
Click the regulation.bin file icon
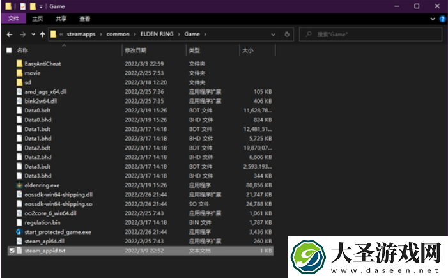click(x=19, y=222)
